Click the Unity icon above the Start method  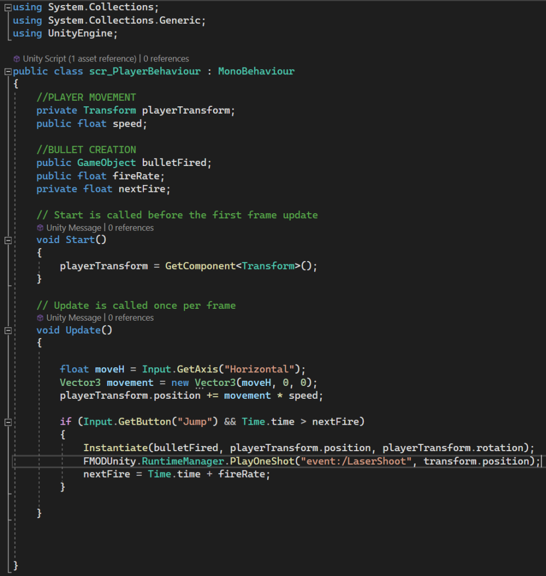click(40, 228)
